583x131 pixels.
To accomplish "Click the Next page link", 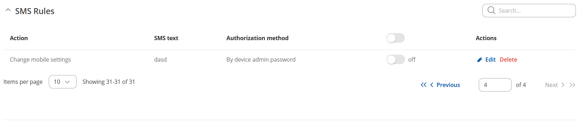I will (551, 85).
